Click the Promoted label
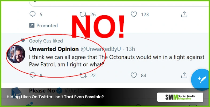This screenshot has height=107, width=210. coord(47,26)
